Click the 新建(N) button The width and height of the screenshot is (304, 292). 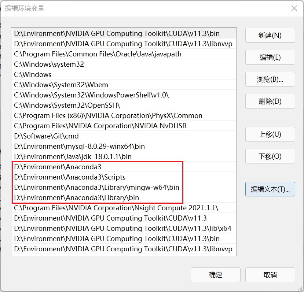click(x=270, y=35)
